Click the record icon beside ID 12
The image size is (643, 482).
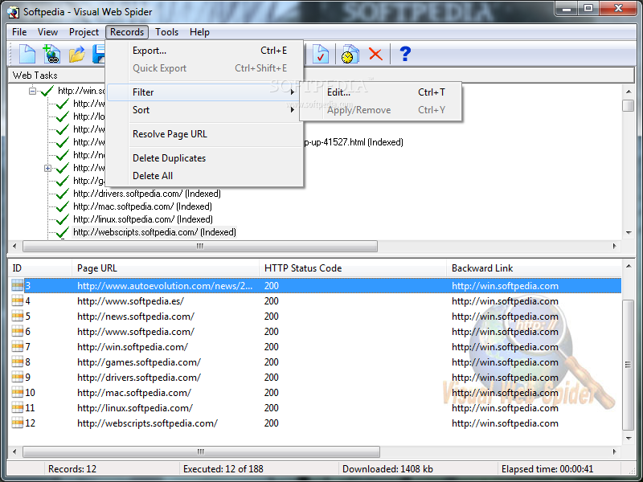tap(17, 423)
